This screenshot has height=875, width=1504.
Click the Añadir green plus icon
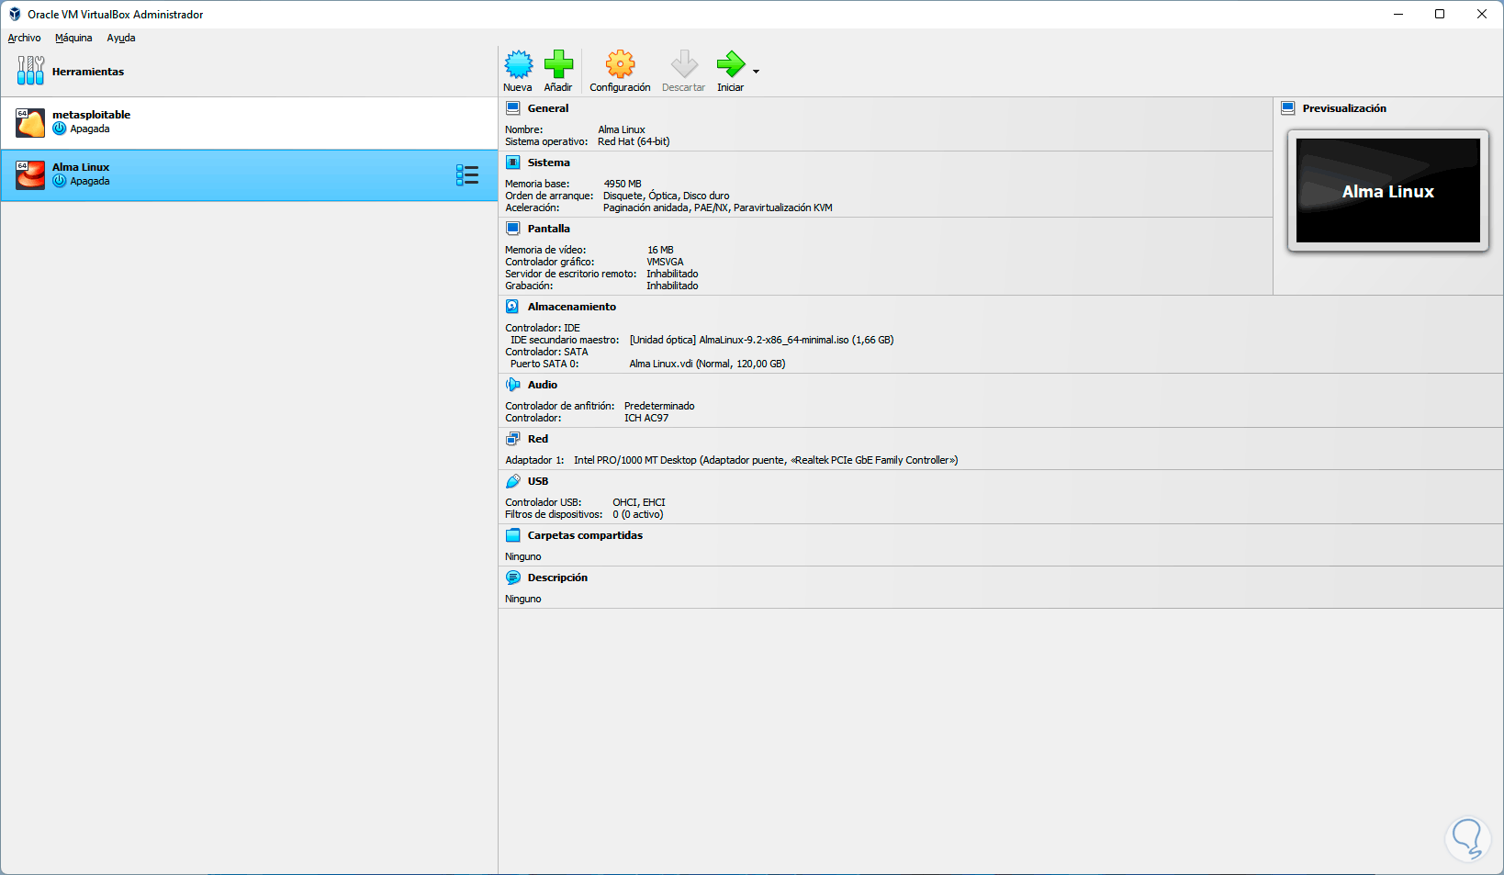[x=558, y=64]
